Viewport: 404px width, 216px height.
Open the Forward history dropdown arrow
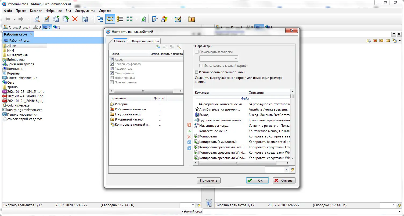point(28,19)
